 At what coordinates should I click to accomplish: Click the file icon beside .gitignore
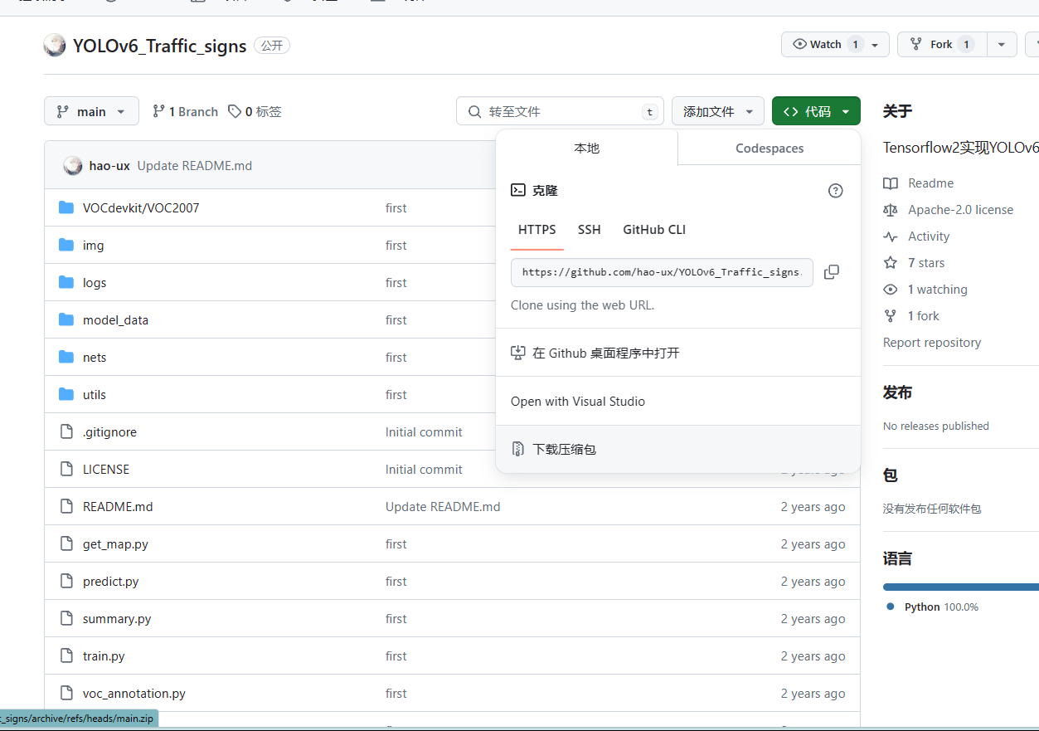point(66,431)
